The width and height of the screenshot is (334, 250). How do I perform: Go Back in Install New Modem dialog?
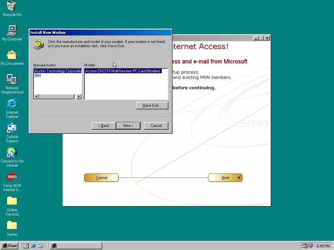pyautogui.click(x=104, y=126)
